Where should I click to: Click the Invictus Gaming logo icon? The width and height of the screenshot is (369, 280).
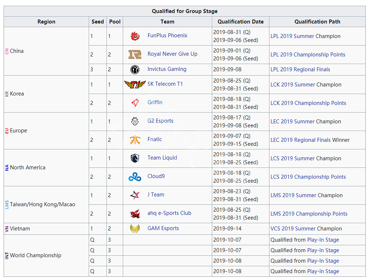point(135,69)
